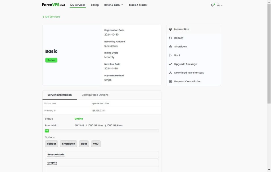The height and width of the screenshot is (172, 271).
Task: Click the Reboot circular arrow icon
Action: tap(170, 38)
